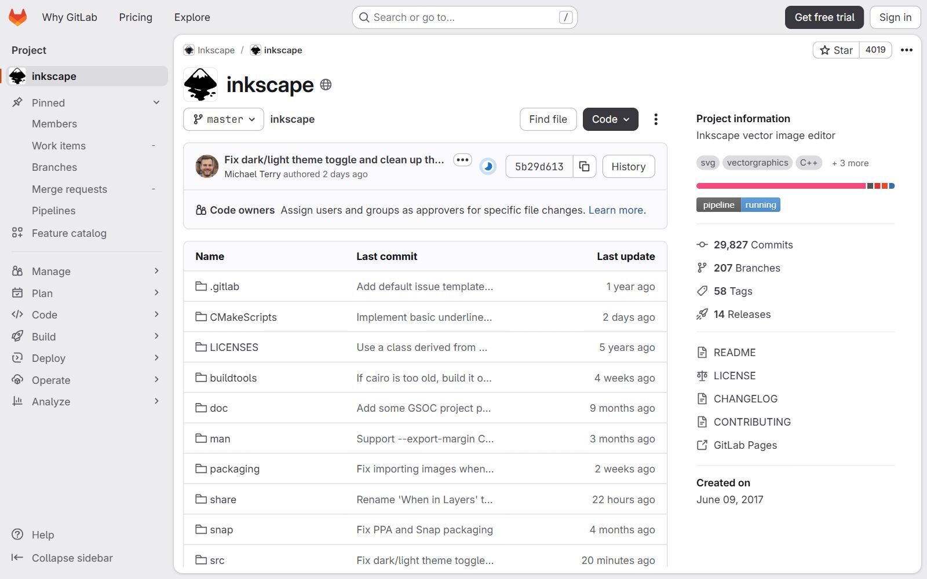Viewport: 927px width, 579px height.
Task: Copy commit SHA with clipboard icon
Action: point(585,167)
